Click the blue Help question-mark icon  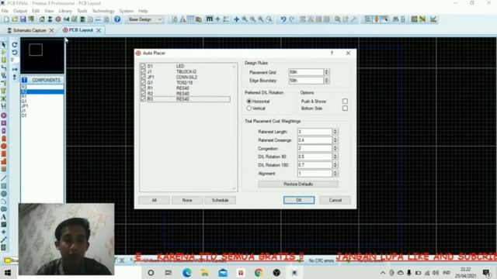(117, 19)
